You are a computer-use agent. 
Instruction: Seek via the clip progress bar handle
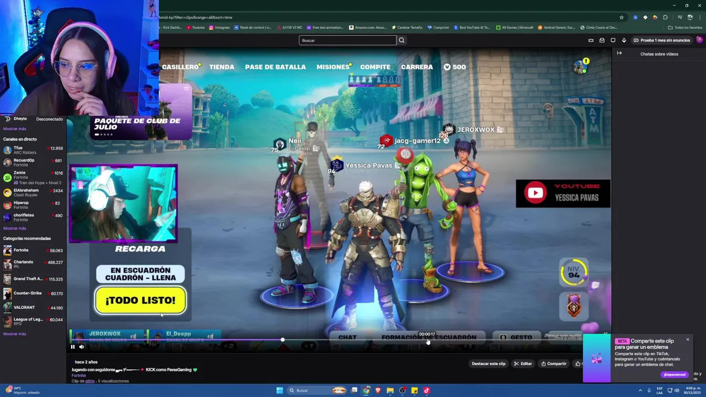[x=282, y=340]
